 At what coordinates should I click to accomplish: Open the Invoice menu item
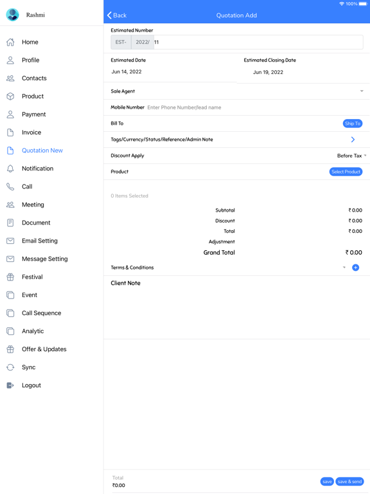31,133
